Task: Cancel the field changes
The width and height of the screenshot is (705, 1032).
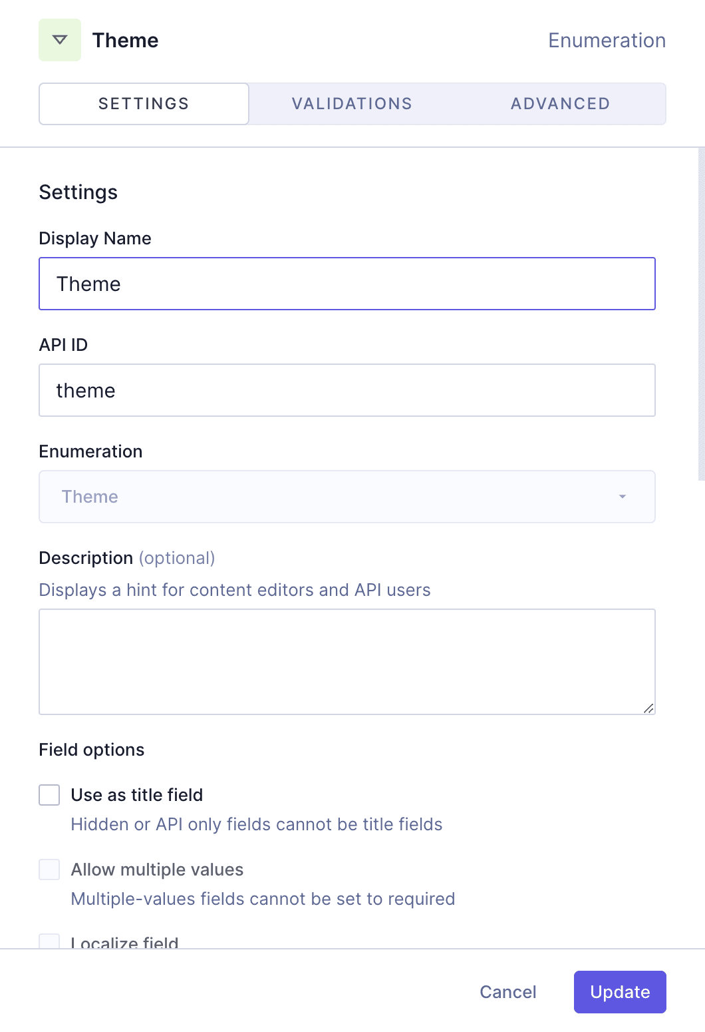Action: coord(507,992)
